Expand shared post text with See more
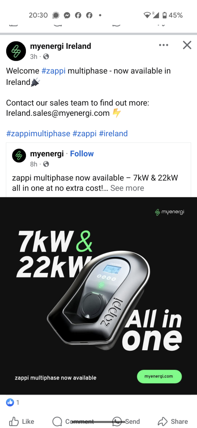Screen dimensions: 197x428 (x=127, y=188)
